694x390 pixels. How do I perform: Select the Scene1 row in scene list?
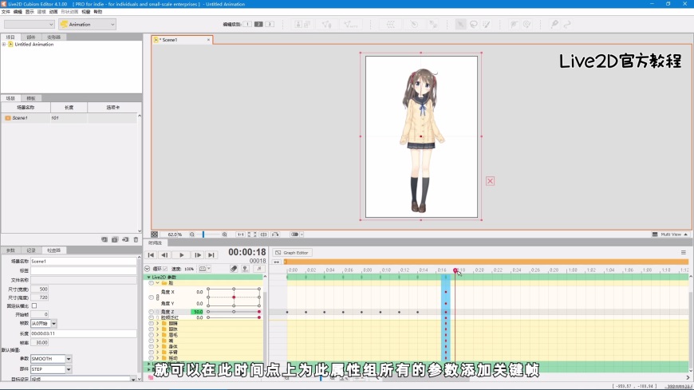tap(70, 118)
